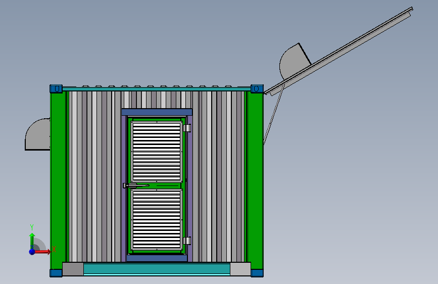The height and width of the screenshot is (284, 438).
Task: Select the right green corner post
Action: 255,181
